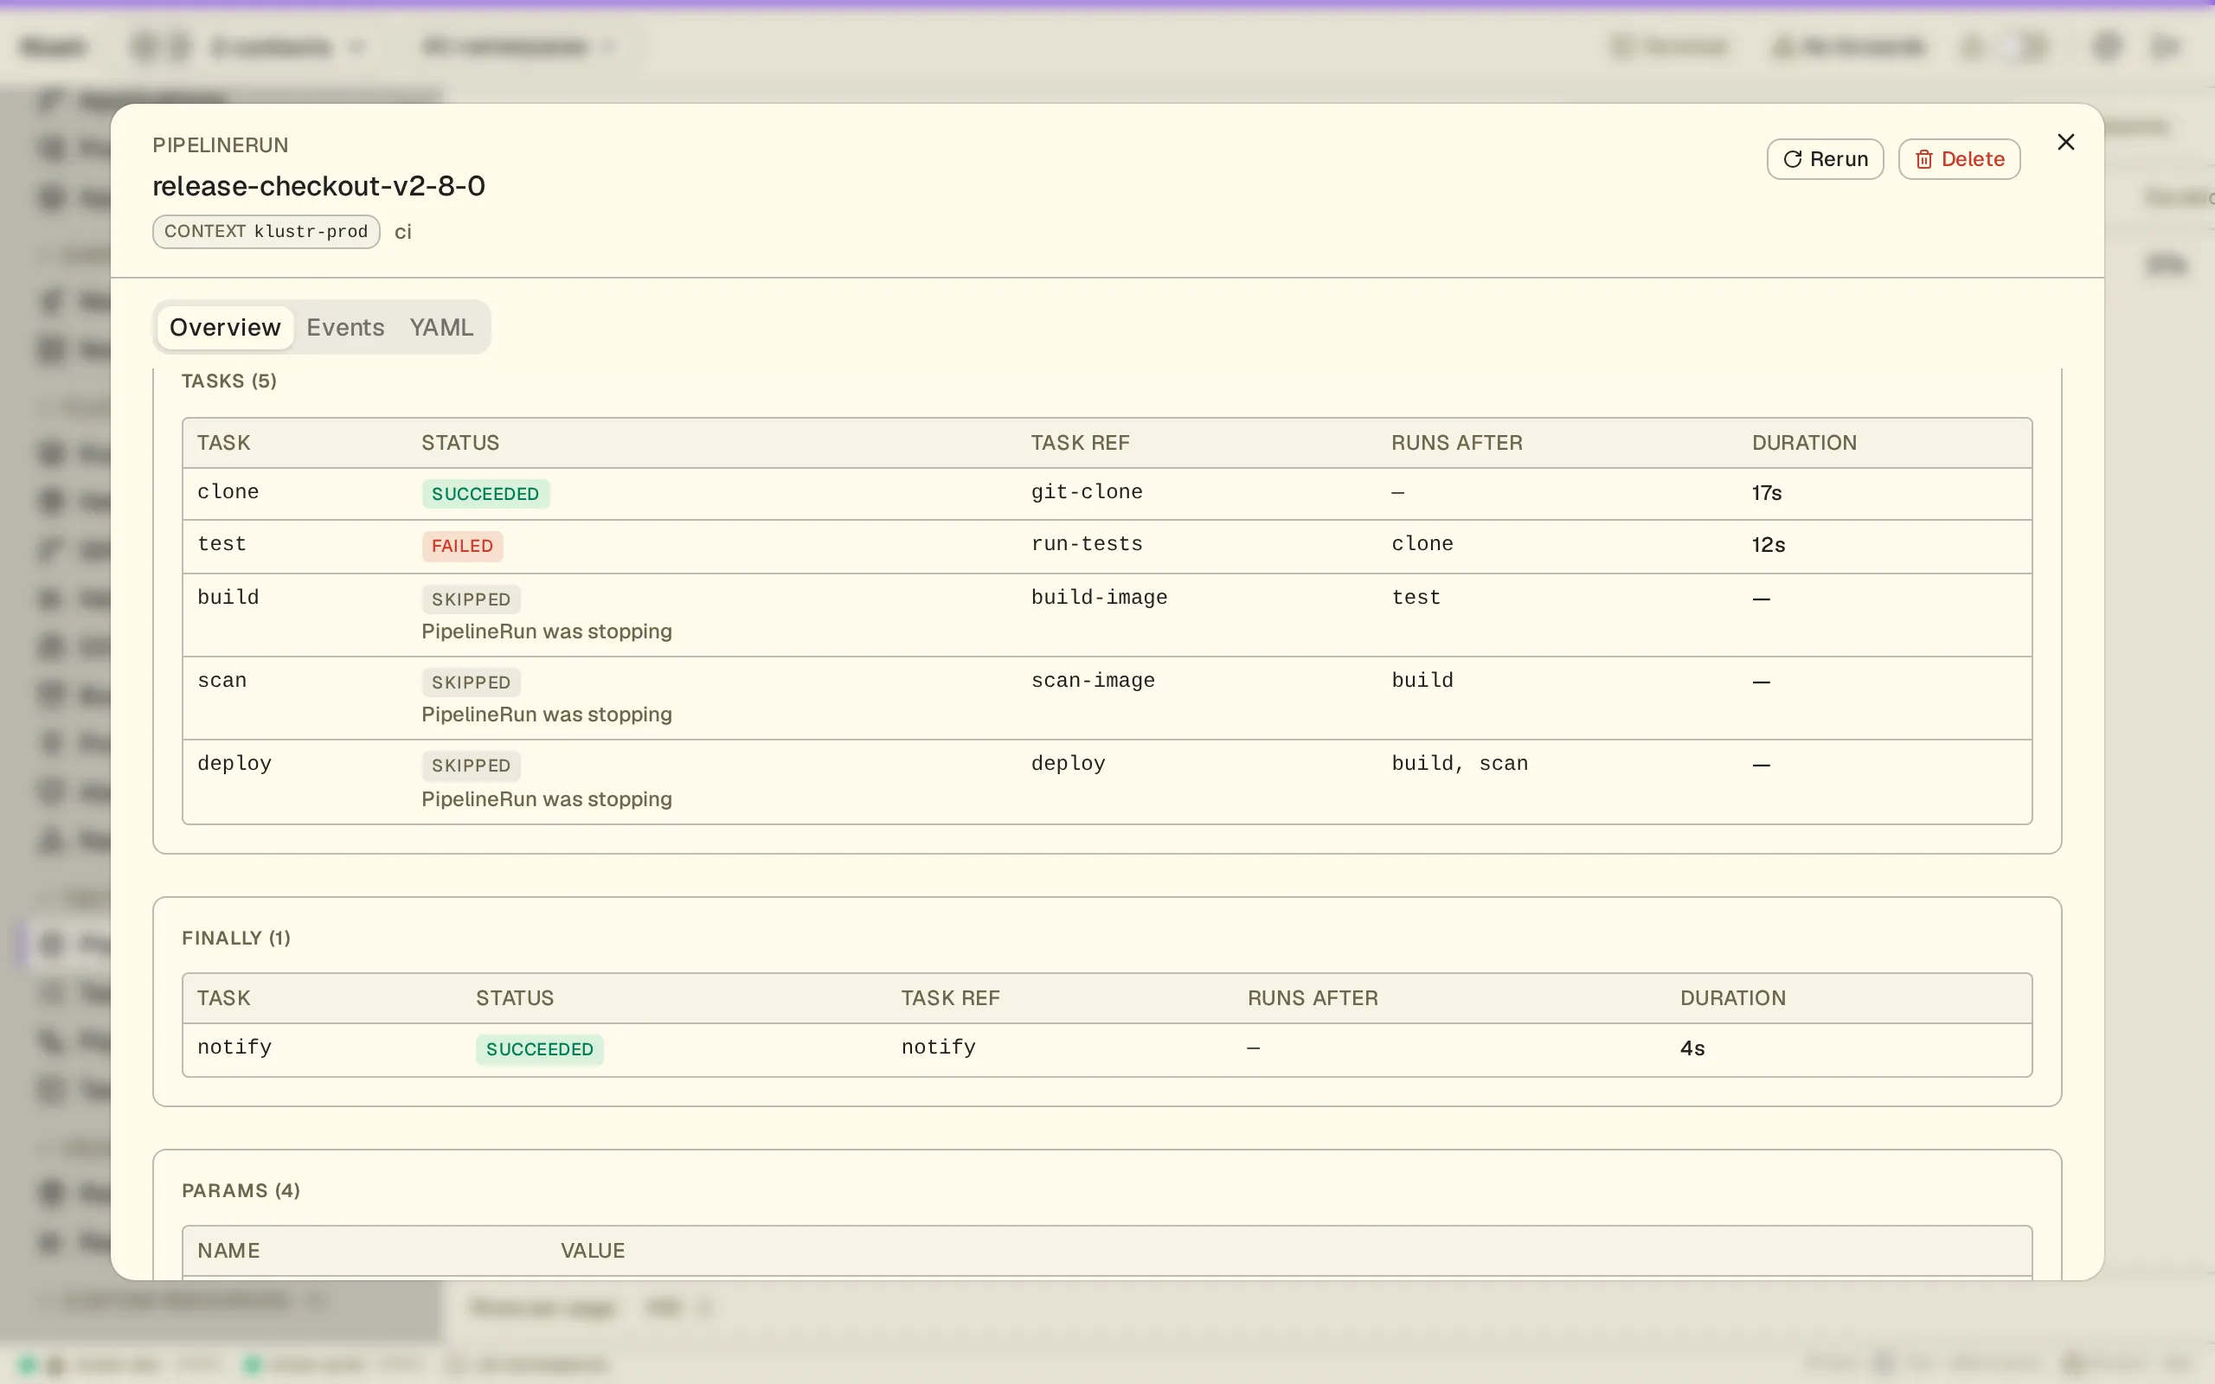Click the FAILED badge for test
The height and width of the screenshot is (1384, 2215).
pyautogui.click(x=462, y=547)
